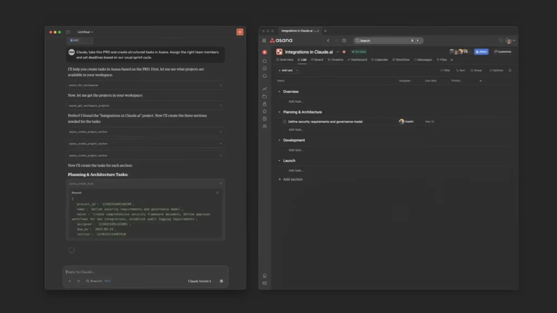
Task: Open Asana recent history clock icon
Action: [344, 40]
